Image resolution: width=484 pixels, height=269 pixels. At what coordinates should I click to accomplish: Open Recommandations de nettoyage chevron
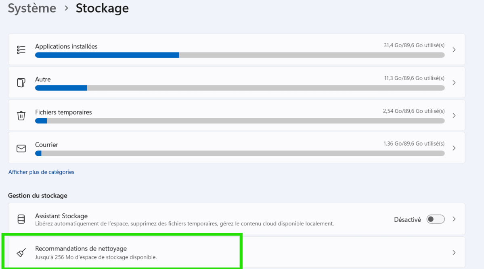[x=454, y=252]
